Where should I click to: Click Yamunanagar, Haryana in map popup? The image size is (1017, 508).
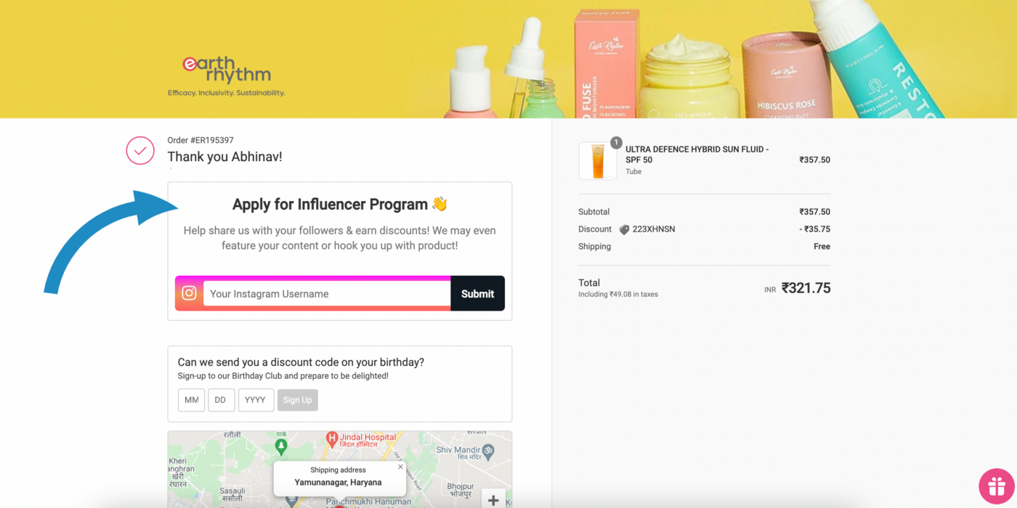(338, 482)
